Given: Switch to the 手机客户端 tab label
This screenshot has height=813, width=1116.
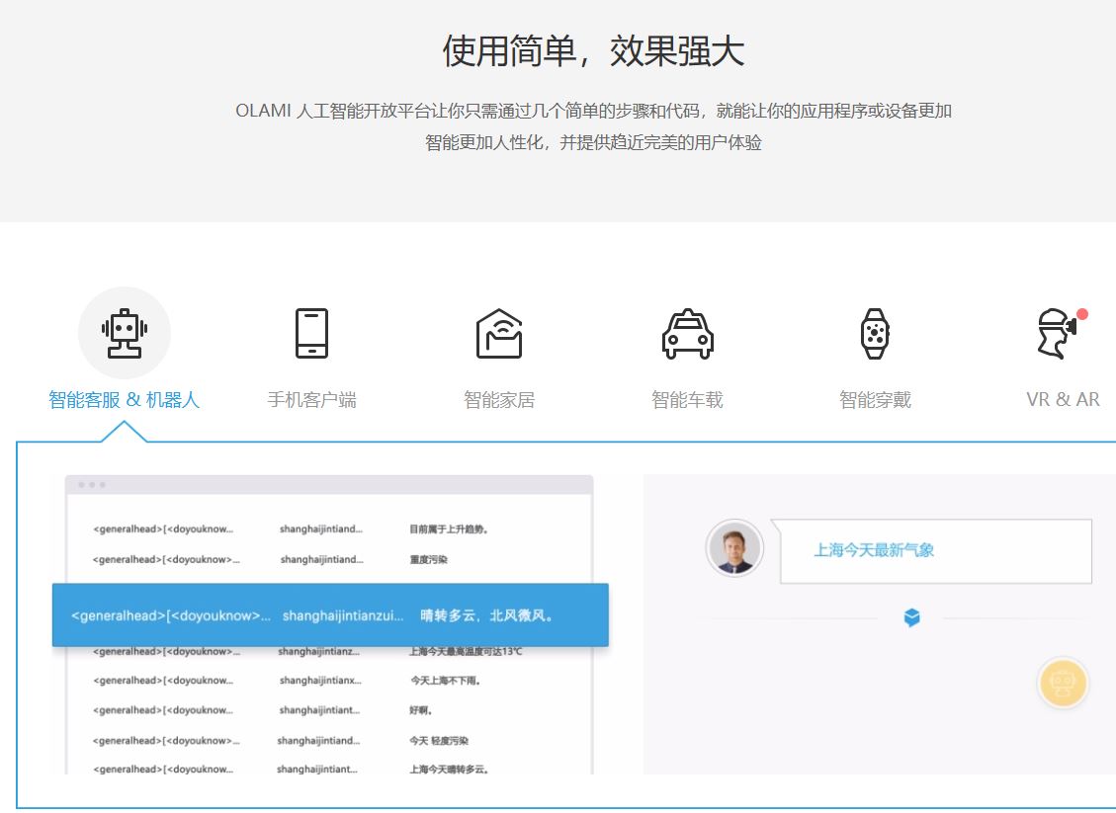Looking at the screenshot, I should 311,400.
